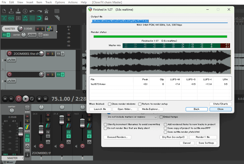This screenshot has height=164, width=244.
Task: Open FX chain for track 2
Action: click(x=59, y=74)
